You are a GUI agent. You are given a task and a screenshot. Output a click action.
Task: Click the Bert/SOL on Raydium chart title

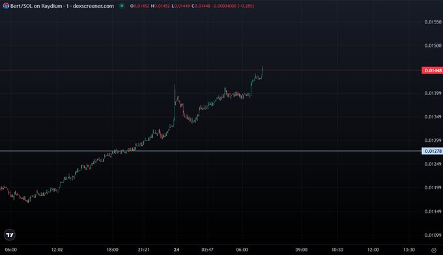pyautogui.click(x=62, y=6)
